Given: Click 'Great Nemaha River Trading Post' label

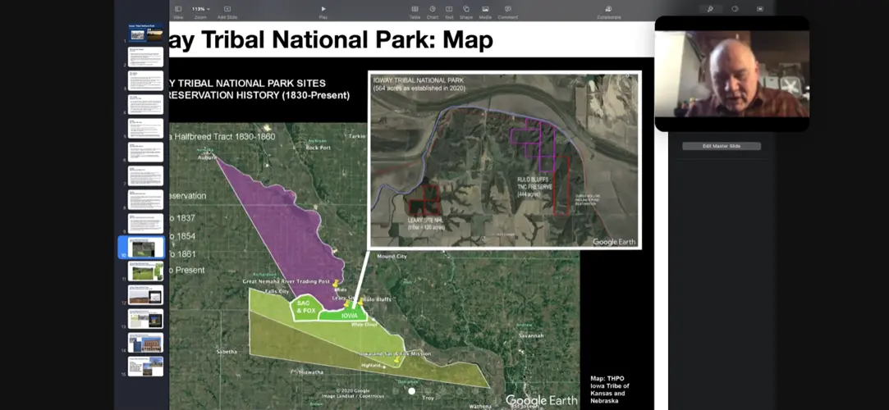Looking at the screenshot, I should 286,281.
